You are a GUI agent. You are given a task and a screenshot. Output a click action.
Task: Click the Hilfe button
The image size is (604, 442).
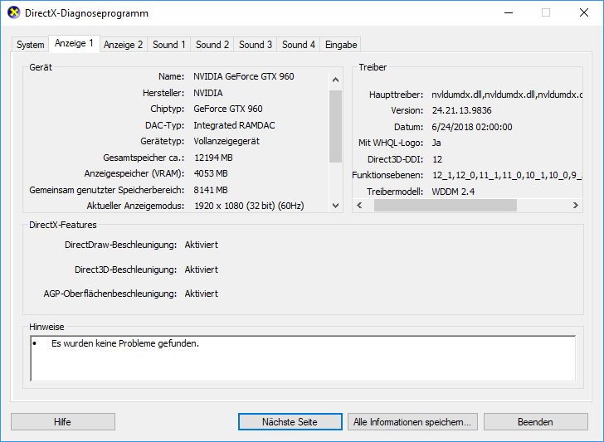63,422
